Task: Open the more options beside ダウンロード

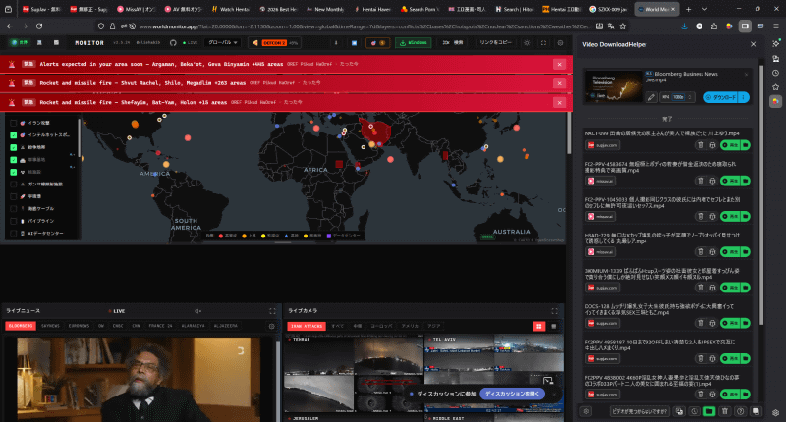Action: 744,97
